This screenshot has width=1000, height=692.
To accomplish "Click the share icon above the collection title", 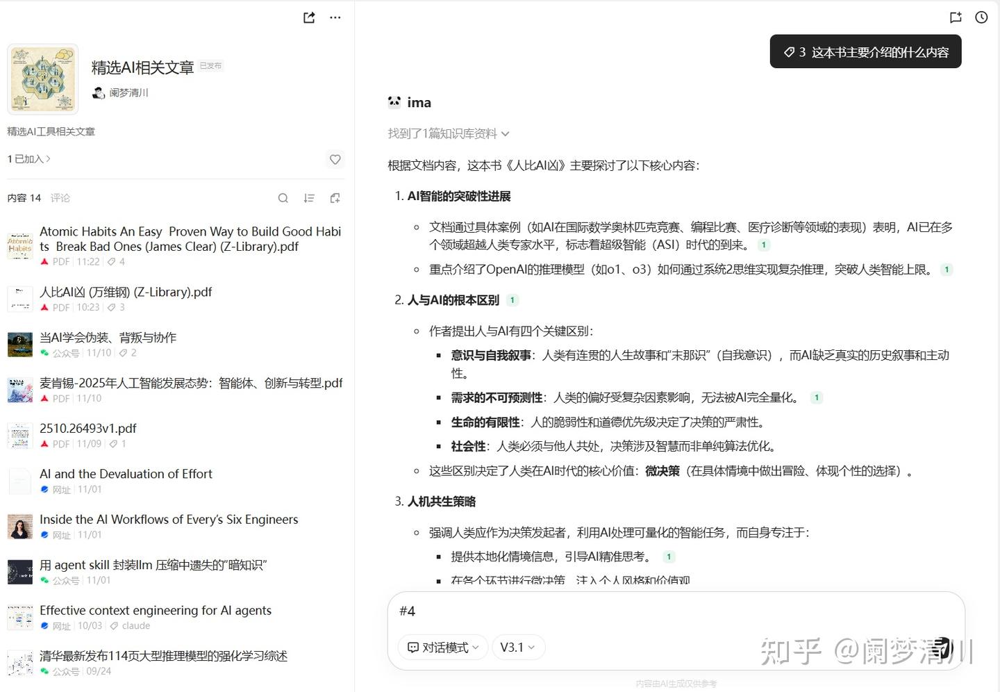I will point(309,17).
